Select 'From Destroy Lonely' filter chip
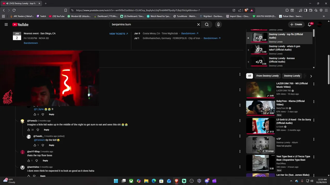Screen dimensions: 330x185 267,76
